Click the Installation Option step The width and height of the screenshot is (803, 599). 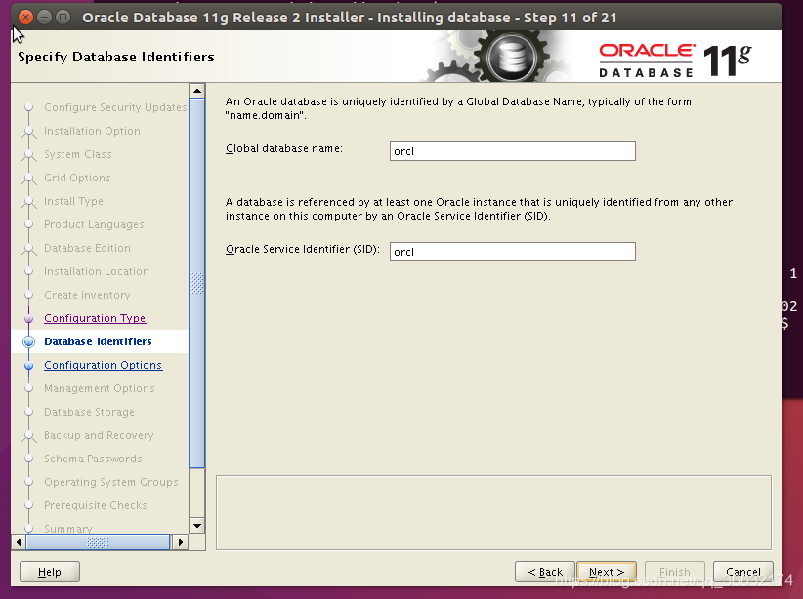point(92,131)
